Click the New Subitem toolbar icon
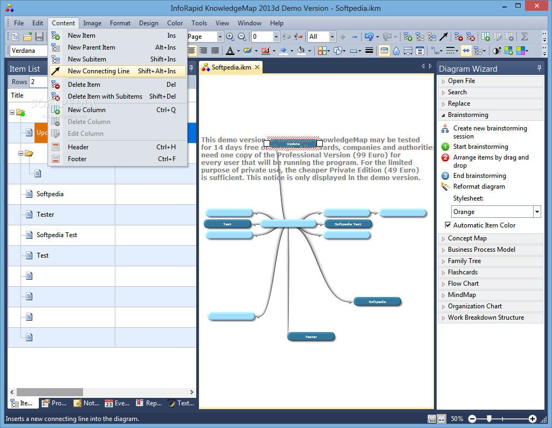The width and height of the screenshot is (552, 428). point(432,37)
